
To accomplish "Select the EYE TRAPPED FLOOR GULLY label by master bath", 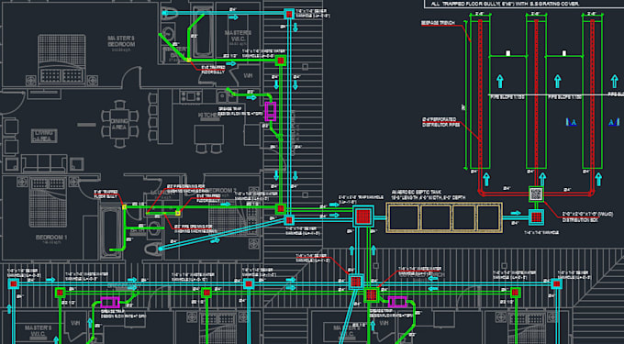I will pyautogui.click(x=213, y=70).
